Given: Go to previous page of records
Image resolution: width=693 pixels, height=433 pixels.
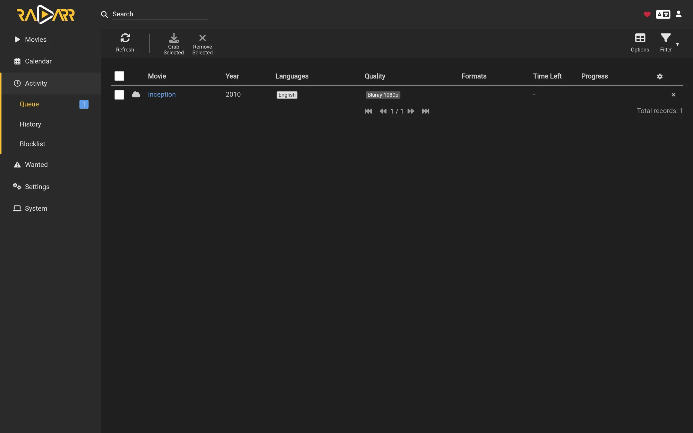Looking at the screenshot, I should (x=383, y=111).
